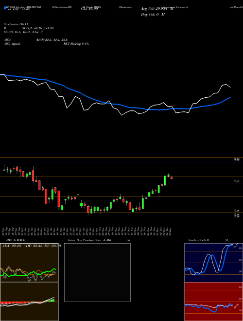Click the 'ADX: 22.22 +DY: 32.35 -DY: 20.59' readout

point(31,246)
